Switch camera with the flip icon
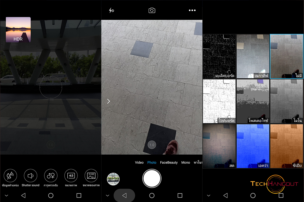 click(152, 10)
